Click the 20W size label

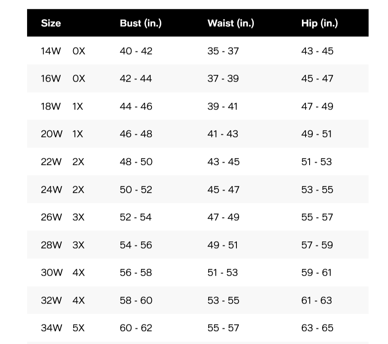click(x=51, y=134)
